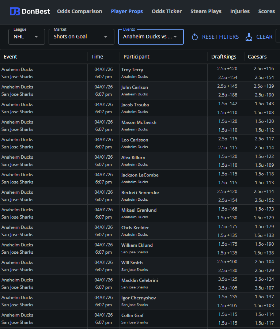The width and height of the screenshot is (280, 329).
Task: Select participant Igor Chernyshov
Action: pyautogui.click(x=139, y=298)
